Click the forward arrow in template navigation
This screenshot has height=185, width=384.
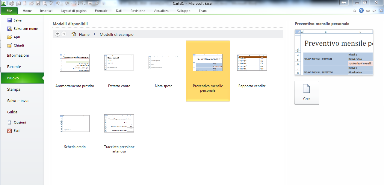tap(64, 34)
